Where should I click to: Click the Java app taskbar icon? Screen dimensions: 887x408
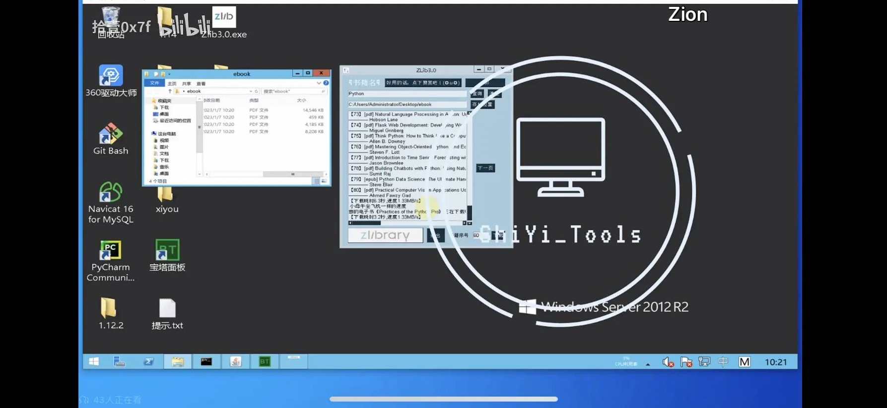click(x=236, y=362)
